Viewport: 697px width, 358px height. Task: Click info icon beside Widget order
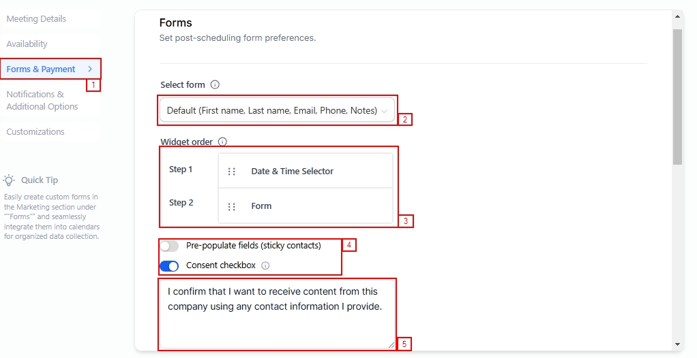tap(222, 142)
